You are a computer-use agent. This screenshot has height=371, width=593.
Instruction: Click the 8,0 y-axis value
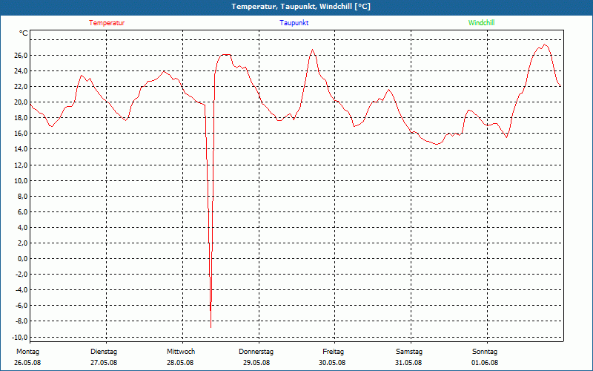[x=23, y=197]
